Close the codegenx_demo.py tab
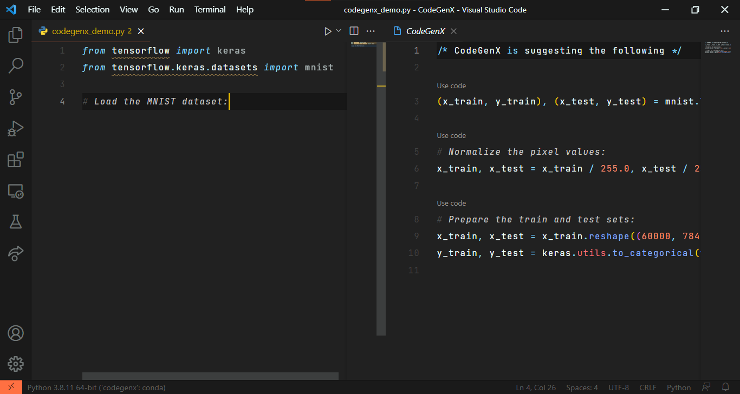 click(141, 31)
